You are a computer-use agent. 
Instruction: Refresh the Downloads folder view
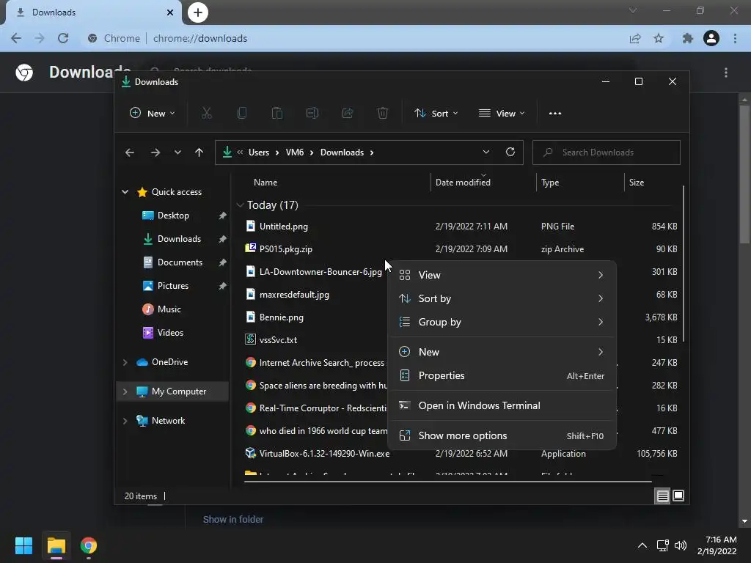pyautogui.click(x=510, y=152)
